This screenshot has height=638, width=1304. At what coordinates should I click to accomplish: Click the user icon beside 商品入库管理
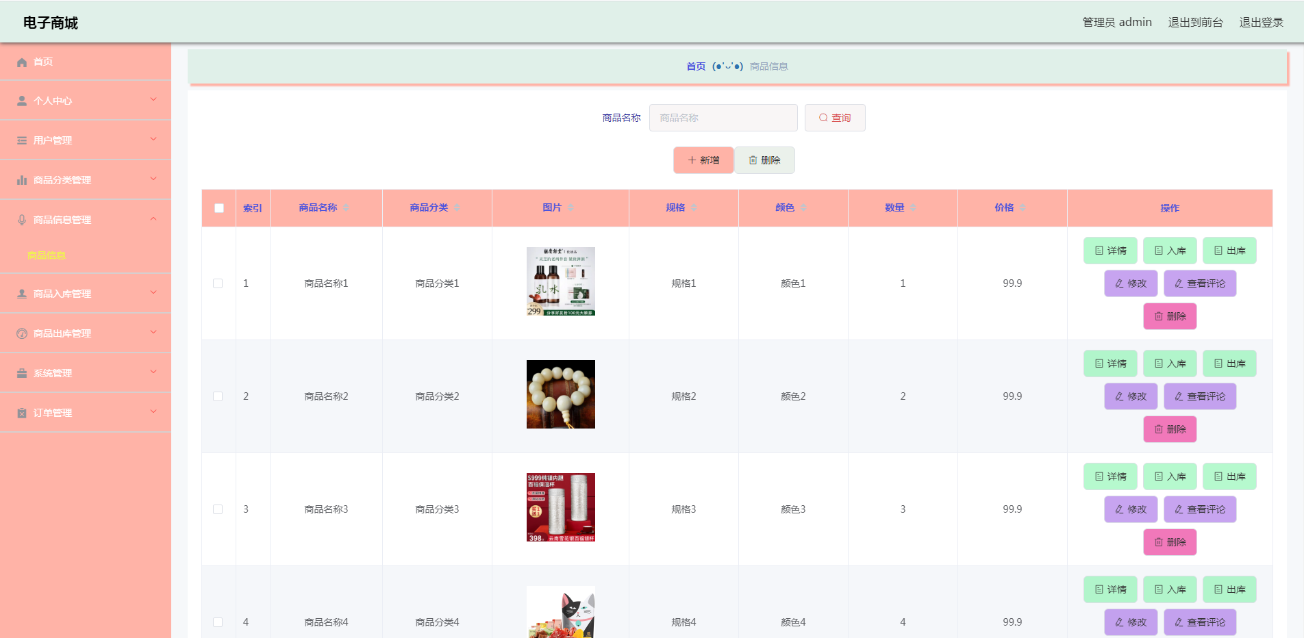pos(22,294)
